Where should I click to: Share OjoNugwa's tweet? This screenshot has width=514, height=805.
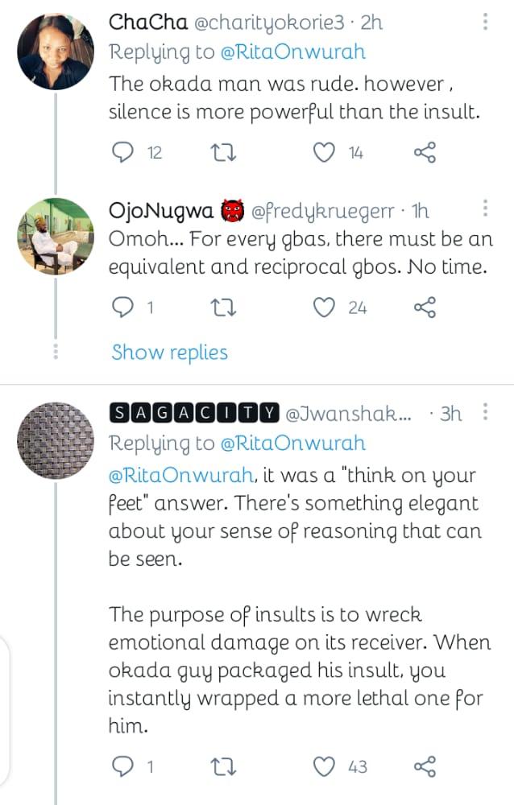pyautogui.click(x=425, y=307)
